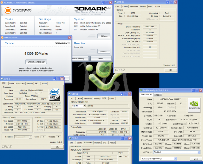Click the Core Voltage 1.416 V value
Viewport: 203px width, 164px height.
click(x=43, y=99)
